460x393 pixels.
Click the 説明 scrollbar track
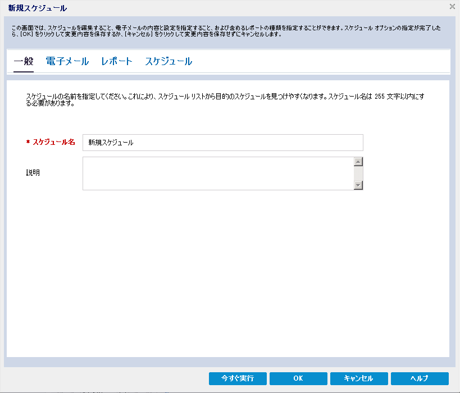pyautogui.click(x=358, y=173)
